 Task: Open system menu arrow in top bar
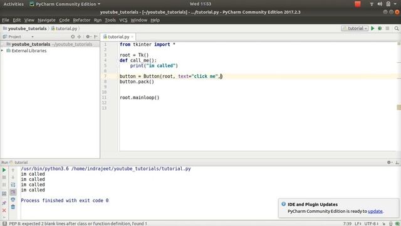click(395, 4)
